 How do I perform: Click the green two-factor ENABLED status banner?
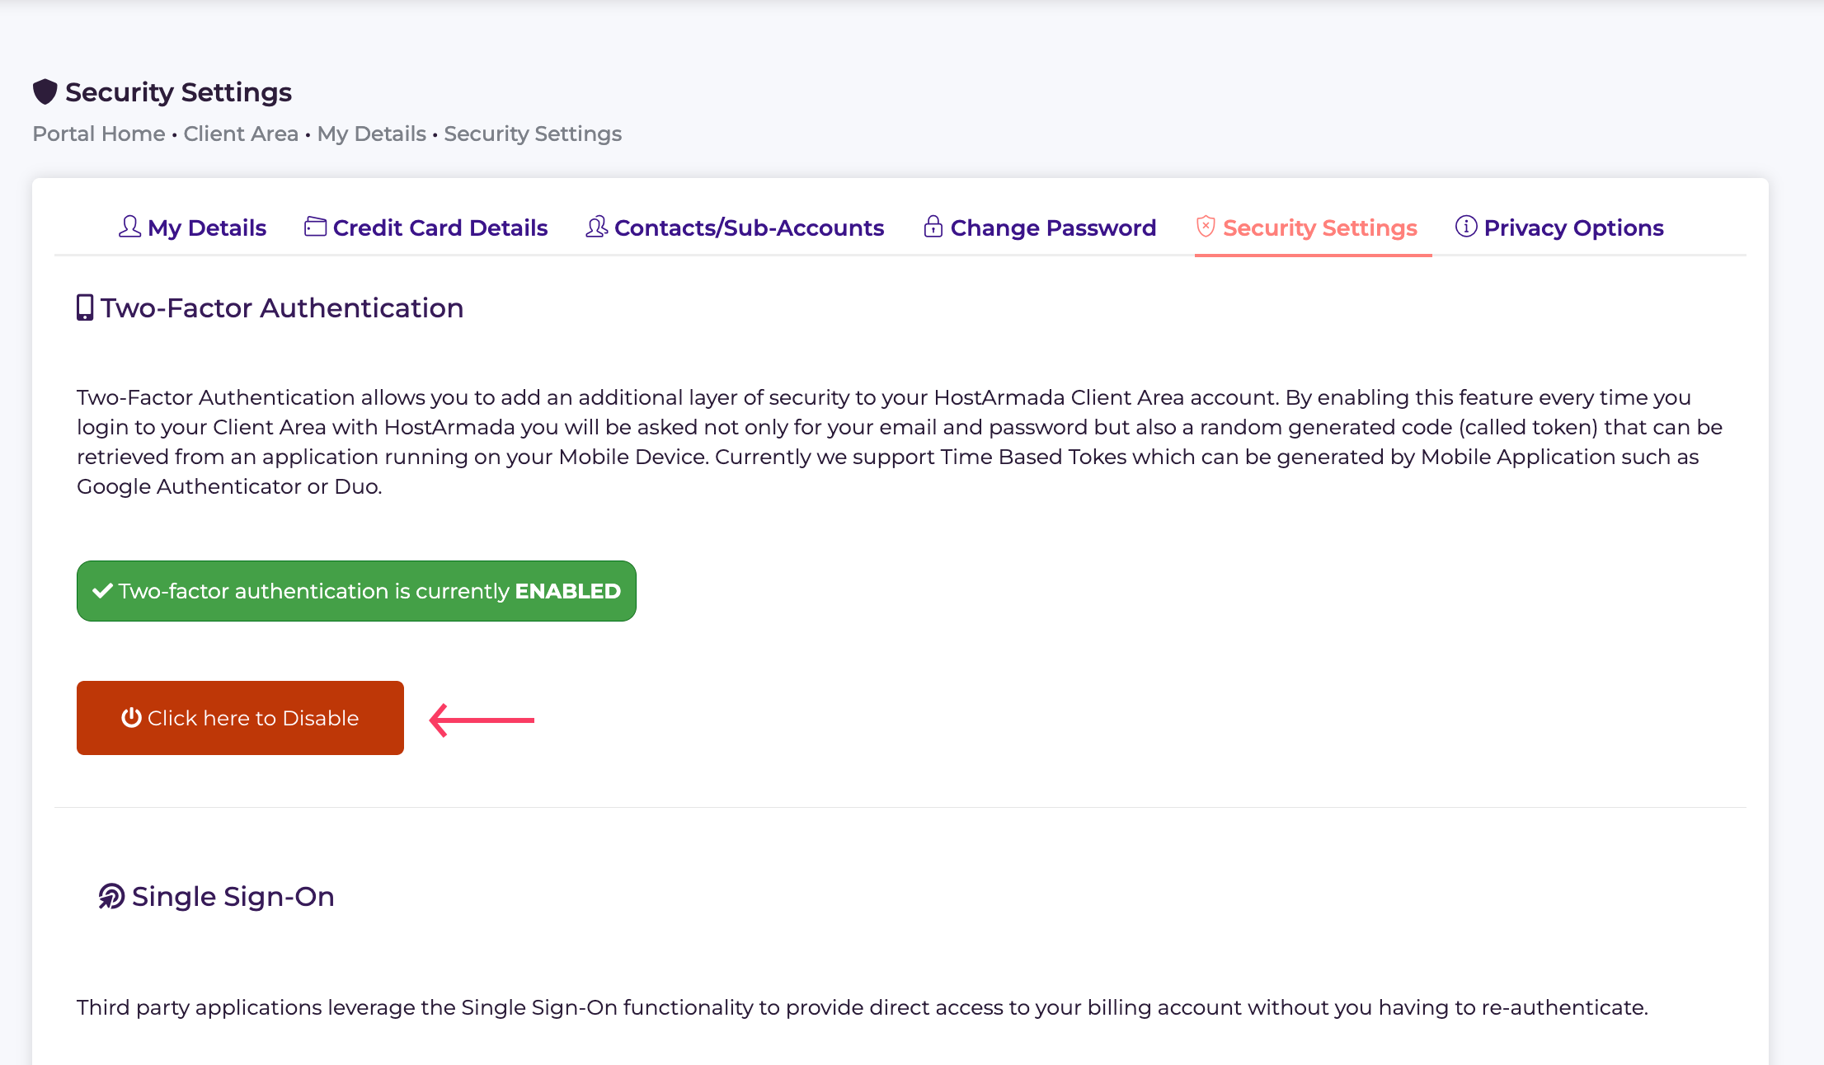356,591
